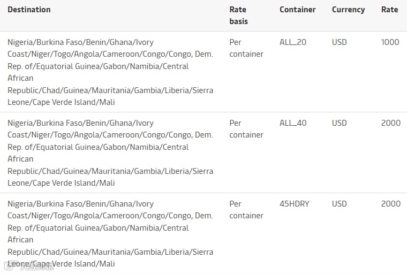Select the 1000 rate value
The height and width of the screenshot is (274, 407).
tap(390, 42)
